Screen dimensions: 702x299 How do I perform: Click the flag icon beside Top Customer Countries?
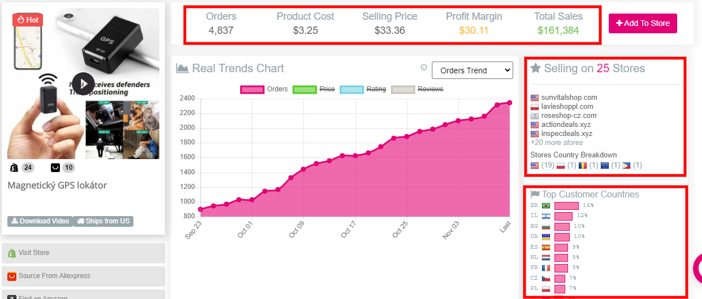(x=535, y=194)
